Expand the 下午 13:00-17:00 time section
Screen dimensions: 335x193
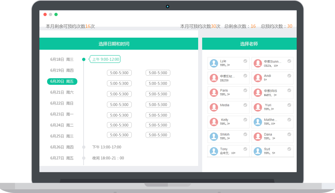(x=107, y=147)
